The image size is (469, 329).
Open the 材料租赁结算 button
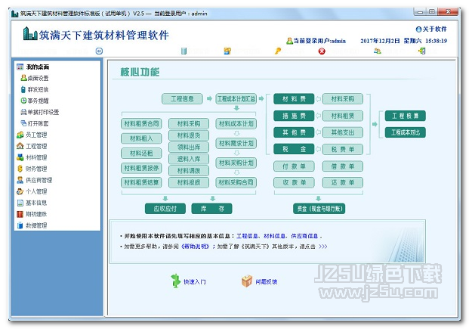coord(141,182)
